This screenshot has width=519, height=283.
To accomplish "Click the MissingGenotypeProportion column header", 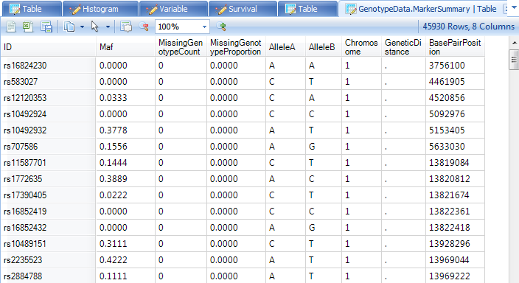I will point(236,47).
